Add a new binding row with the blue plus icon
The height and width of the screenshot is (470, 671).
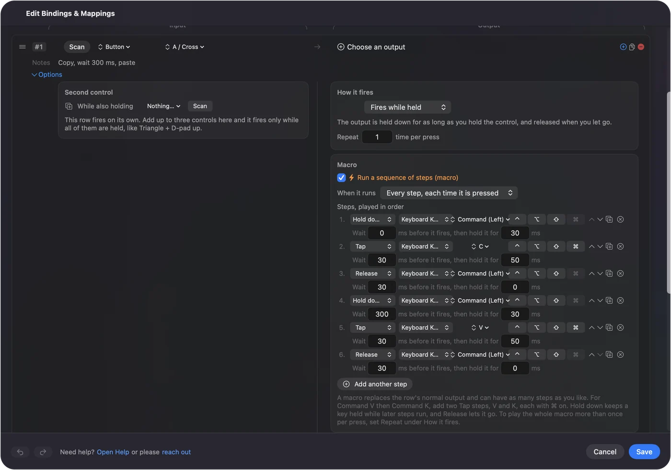tap(623, 47)
